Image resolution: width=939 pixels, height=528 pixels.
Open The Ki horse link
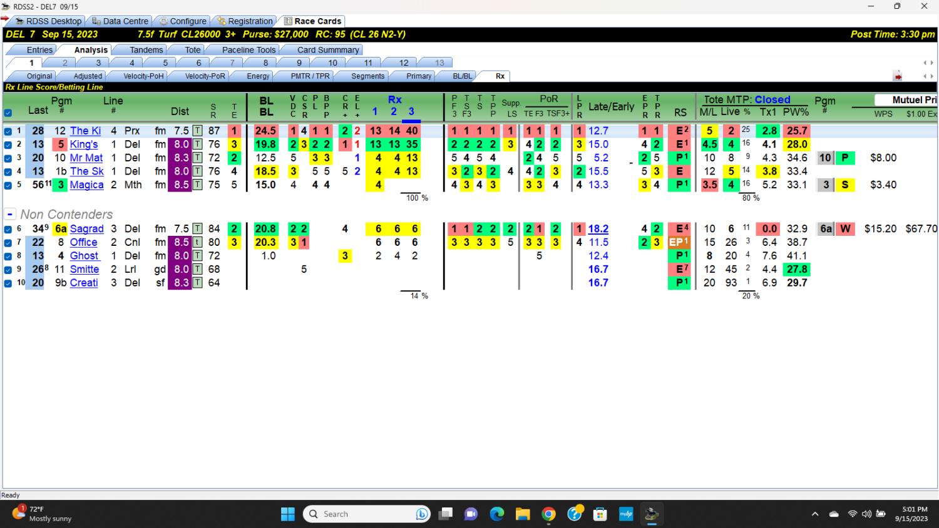click(x=85, y=131)
